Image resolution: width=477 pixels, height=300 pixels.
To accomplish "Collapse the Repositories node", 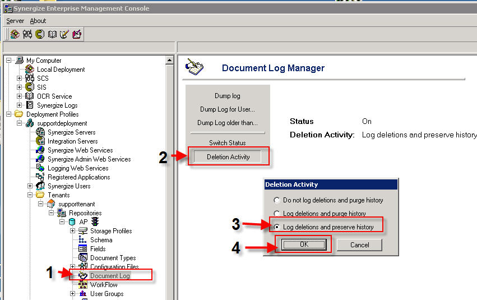I will (52, 213).
